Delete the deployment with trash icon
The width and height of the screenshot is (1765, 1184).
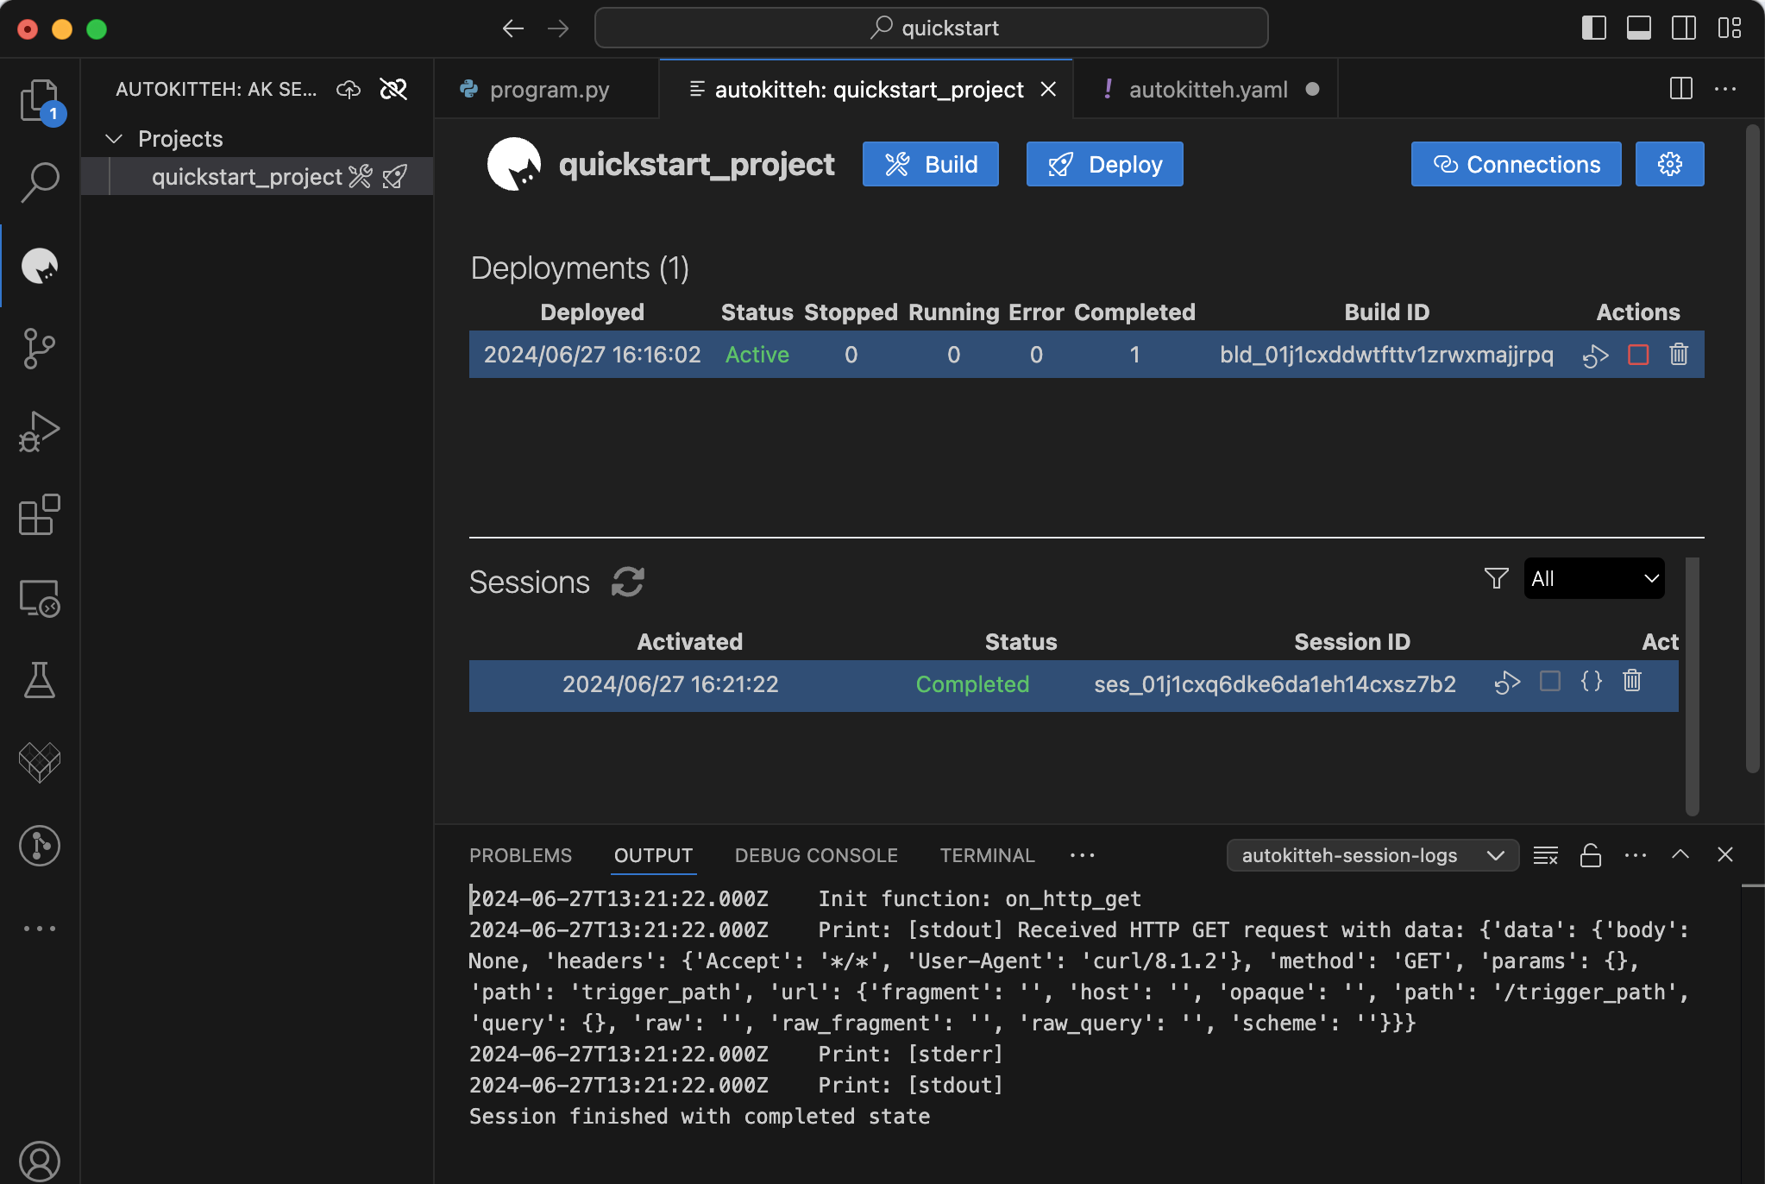1679,355
